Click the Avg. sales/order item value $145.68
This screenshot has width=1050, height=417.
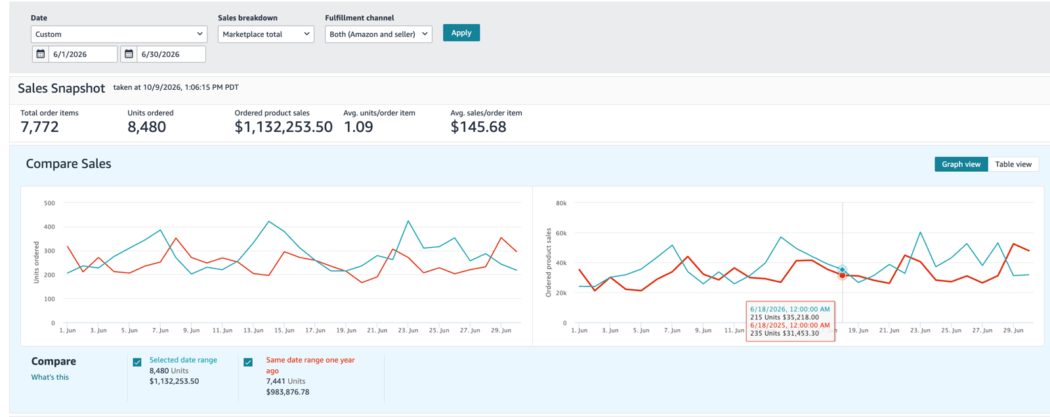[478, 127]
